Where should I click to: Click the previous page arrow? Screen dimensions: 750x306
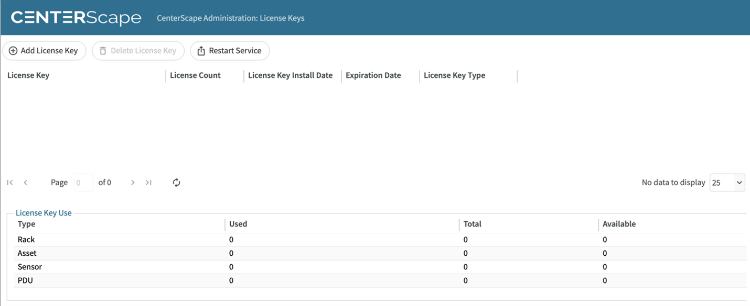(x=26, y=183)
